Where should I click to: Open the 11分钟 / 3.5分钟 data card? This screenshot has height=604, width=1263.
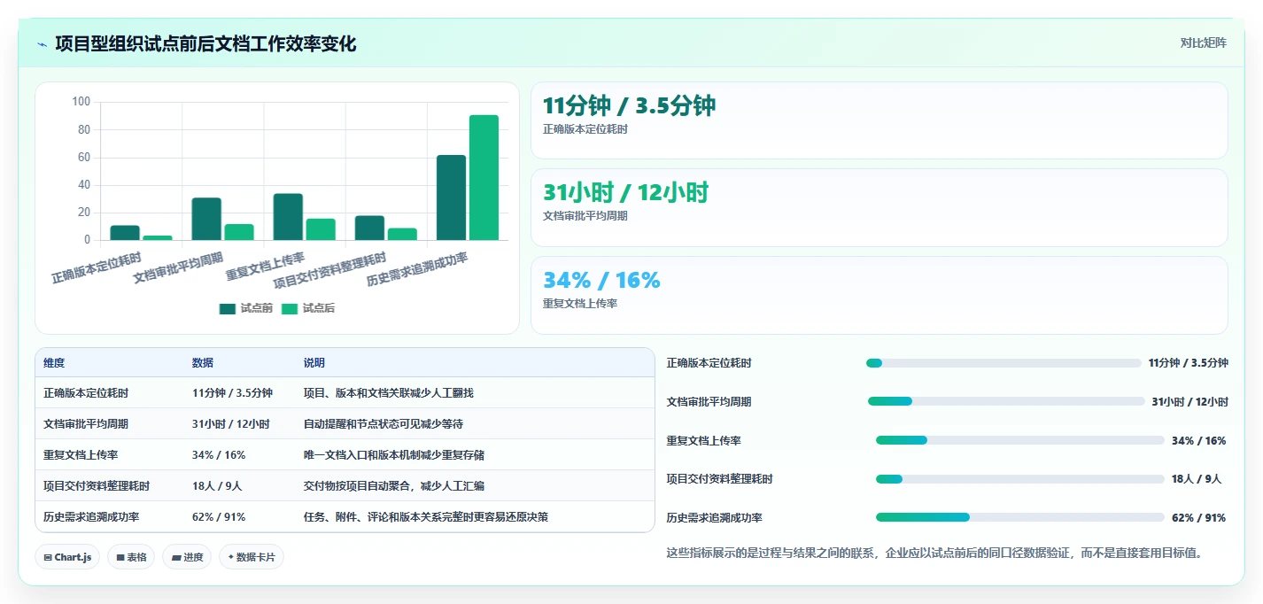coord(879,120)
